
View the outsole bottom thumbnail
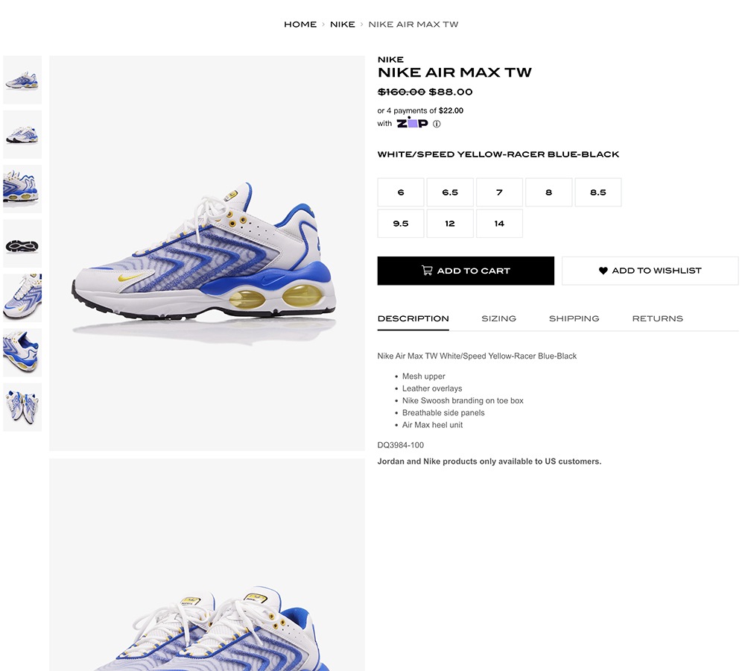tap(22, 244)
